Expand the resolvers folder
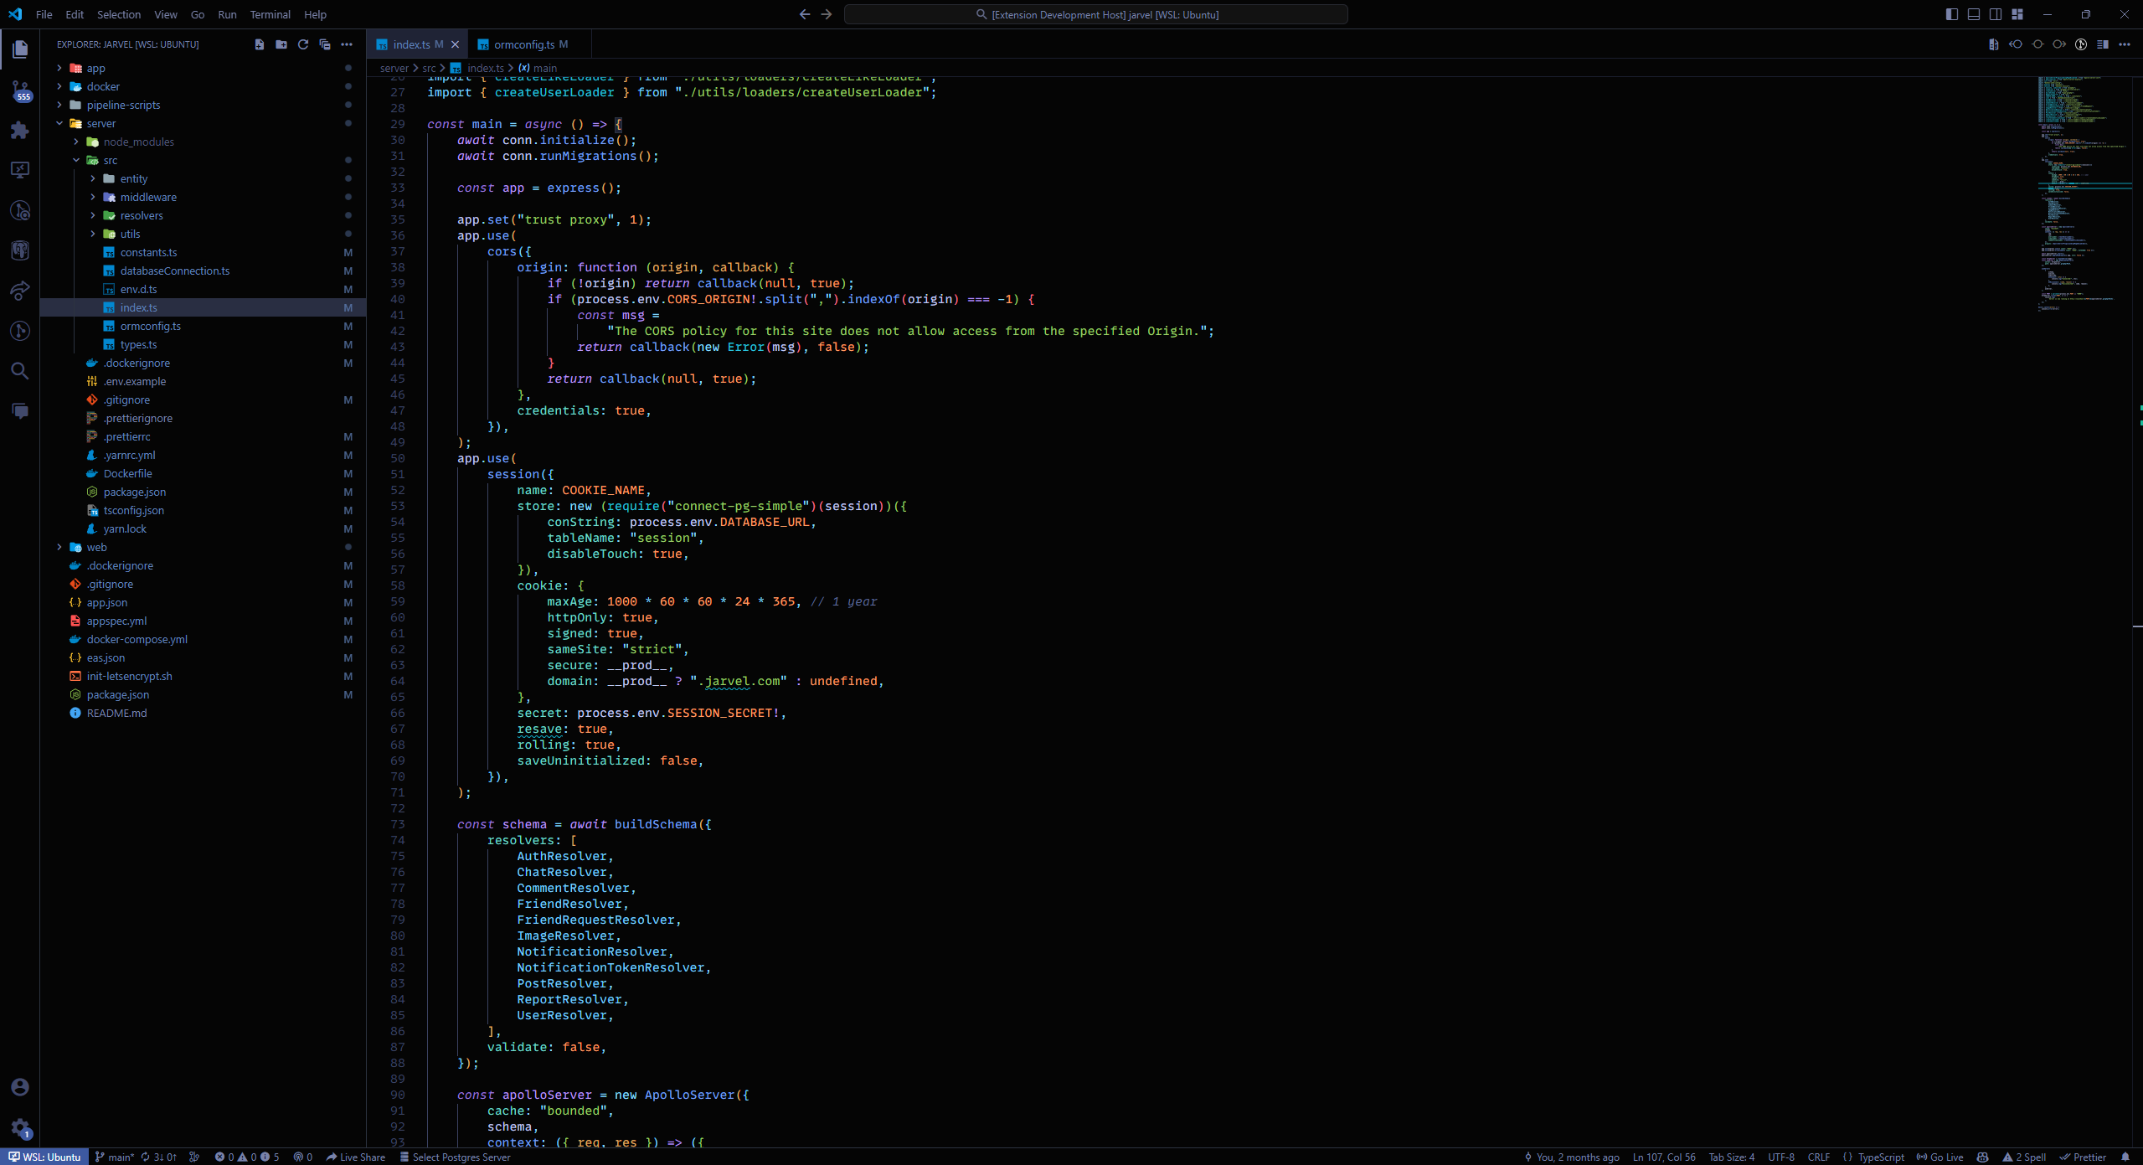The image size is (2143, 1165). coord(142,215)
